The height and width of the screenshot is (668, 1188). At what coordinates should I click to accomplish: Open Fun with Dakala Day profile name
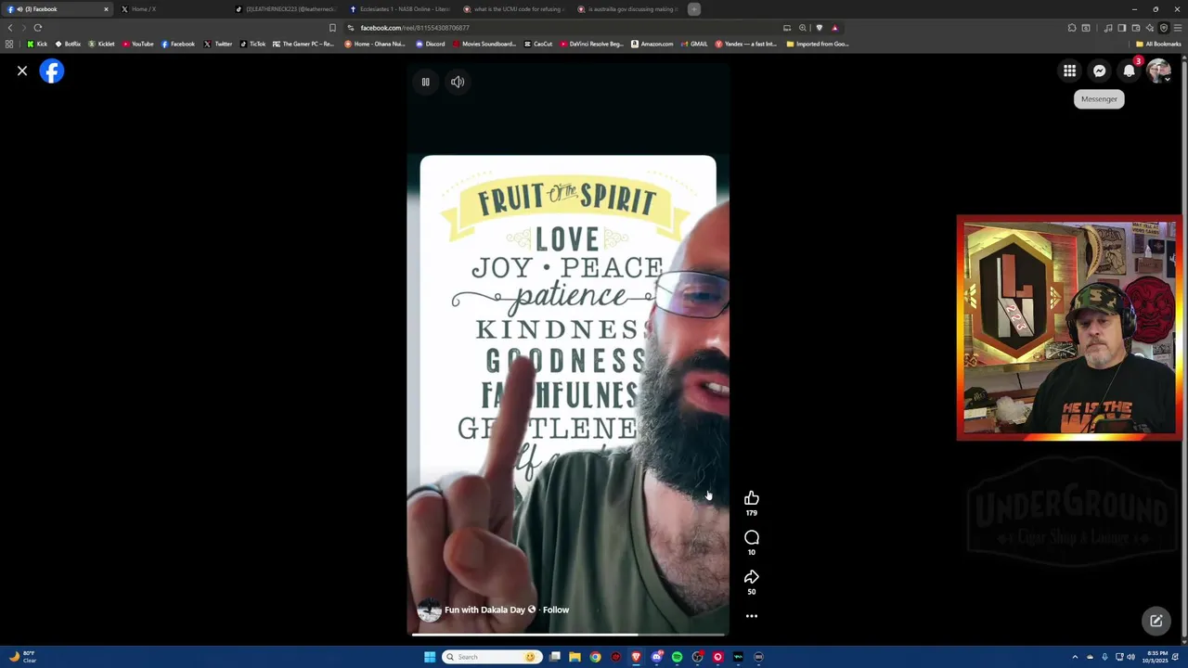[x=484, y=610]
